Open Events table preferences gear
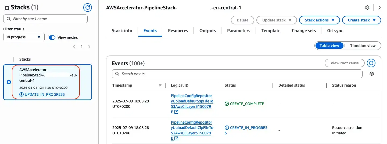The image size is (387, 144). coord(372,74)
